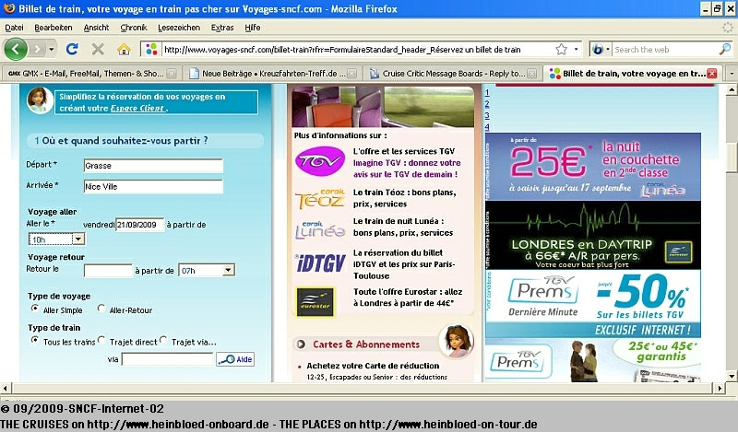Open the 25€ nuit en couchette banner
This screenshot has height=432, width=738.
tap(592, 167)
